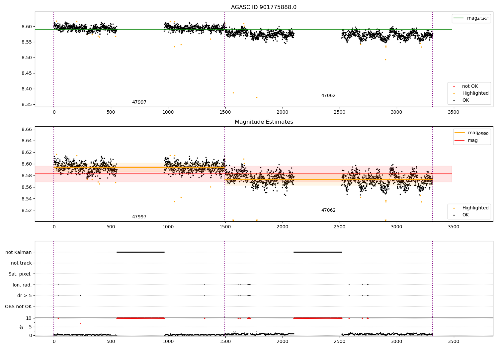Image resolution: width=498 pixels, height=349 pixels.
Task: Click the title 'AGASC ID 901775888.0'
Action: pyautogui.click(x=264, y=7)
